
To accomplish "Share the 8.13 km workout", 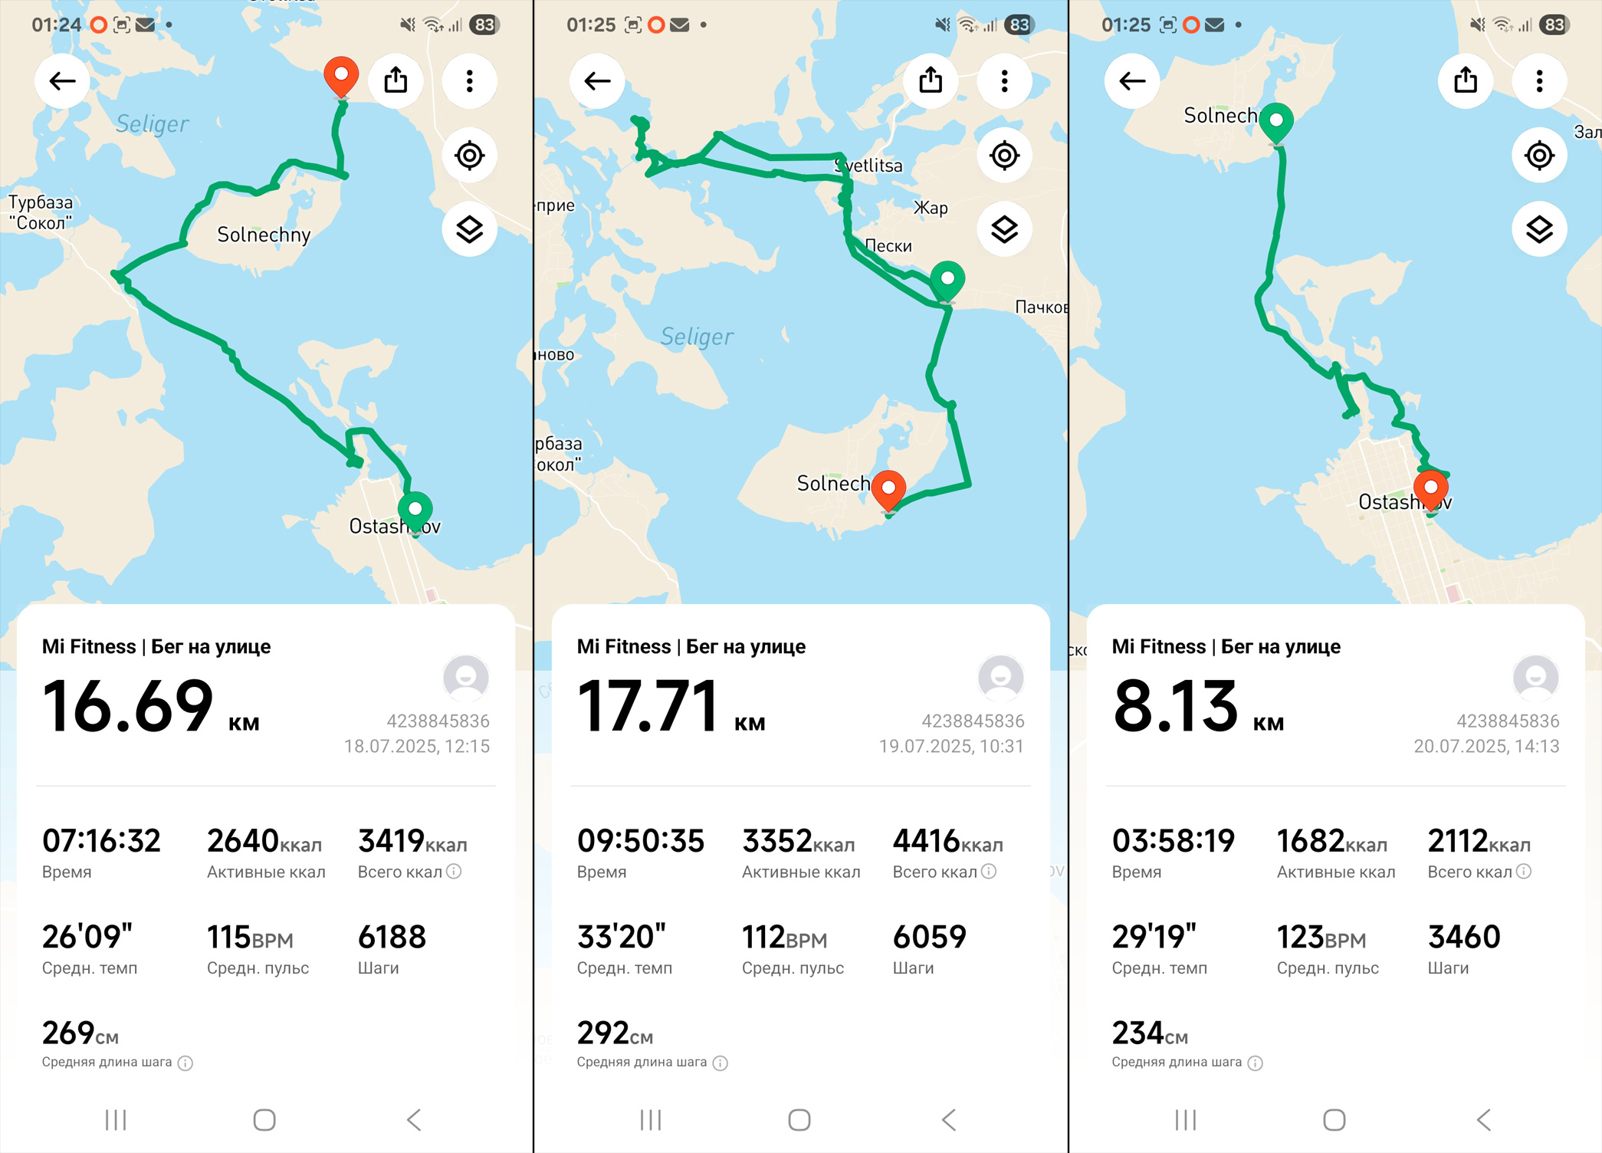I will click(1466, 80).
